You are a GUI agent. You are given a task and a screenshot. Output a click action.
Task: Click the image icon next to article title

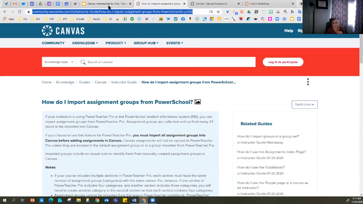(197, 102)
